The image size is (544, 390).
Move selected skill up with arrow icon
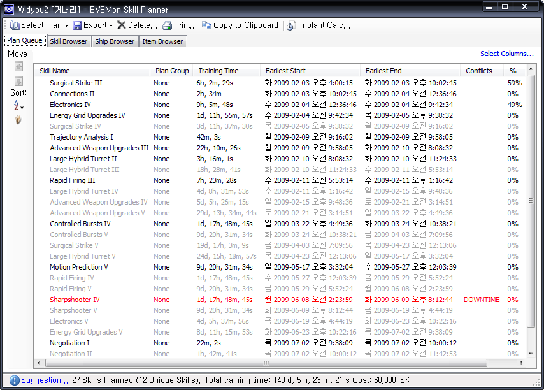[18, 66]
